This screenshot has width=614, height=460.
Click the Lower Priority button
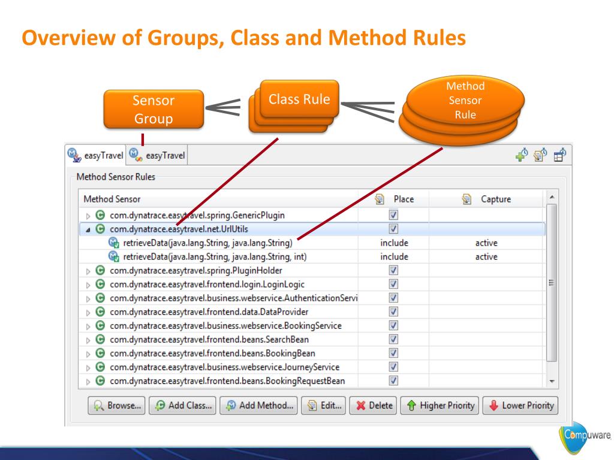520,405
